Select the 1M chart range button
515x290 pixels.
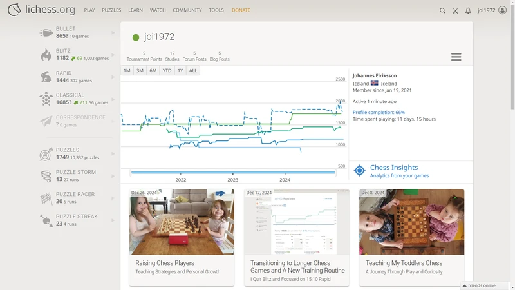coord(127,70)
